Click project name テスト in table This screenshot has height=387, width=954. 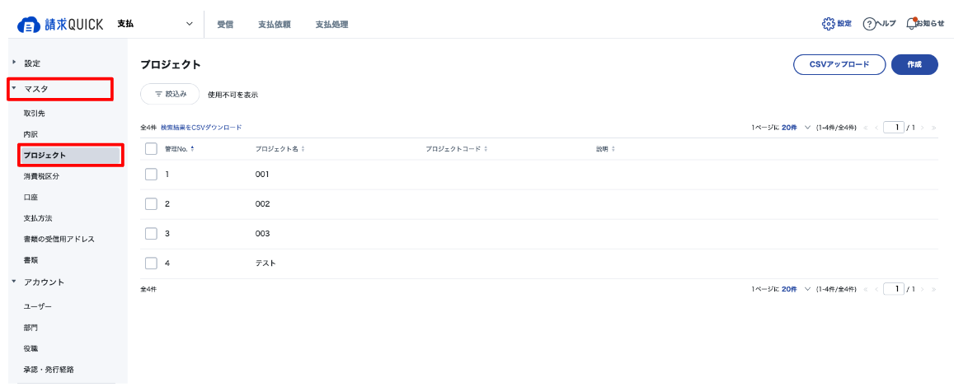point(266,263)
